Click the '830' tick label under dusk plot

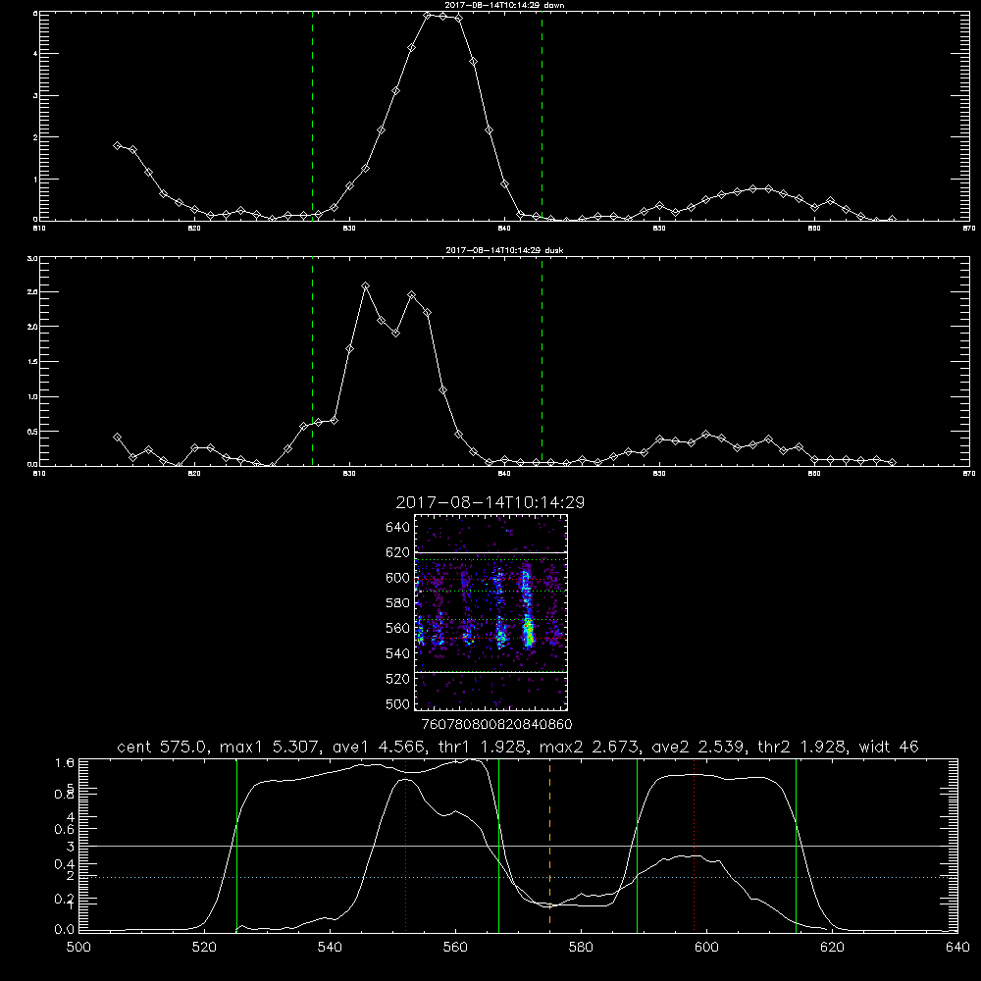tap(349, 474)
